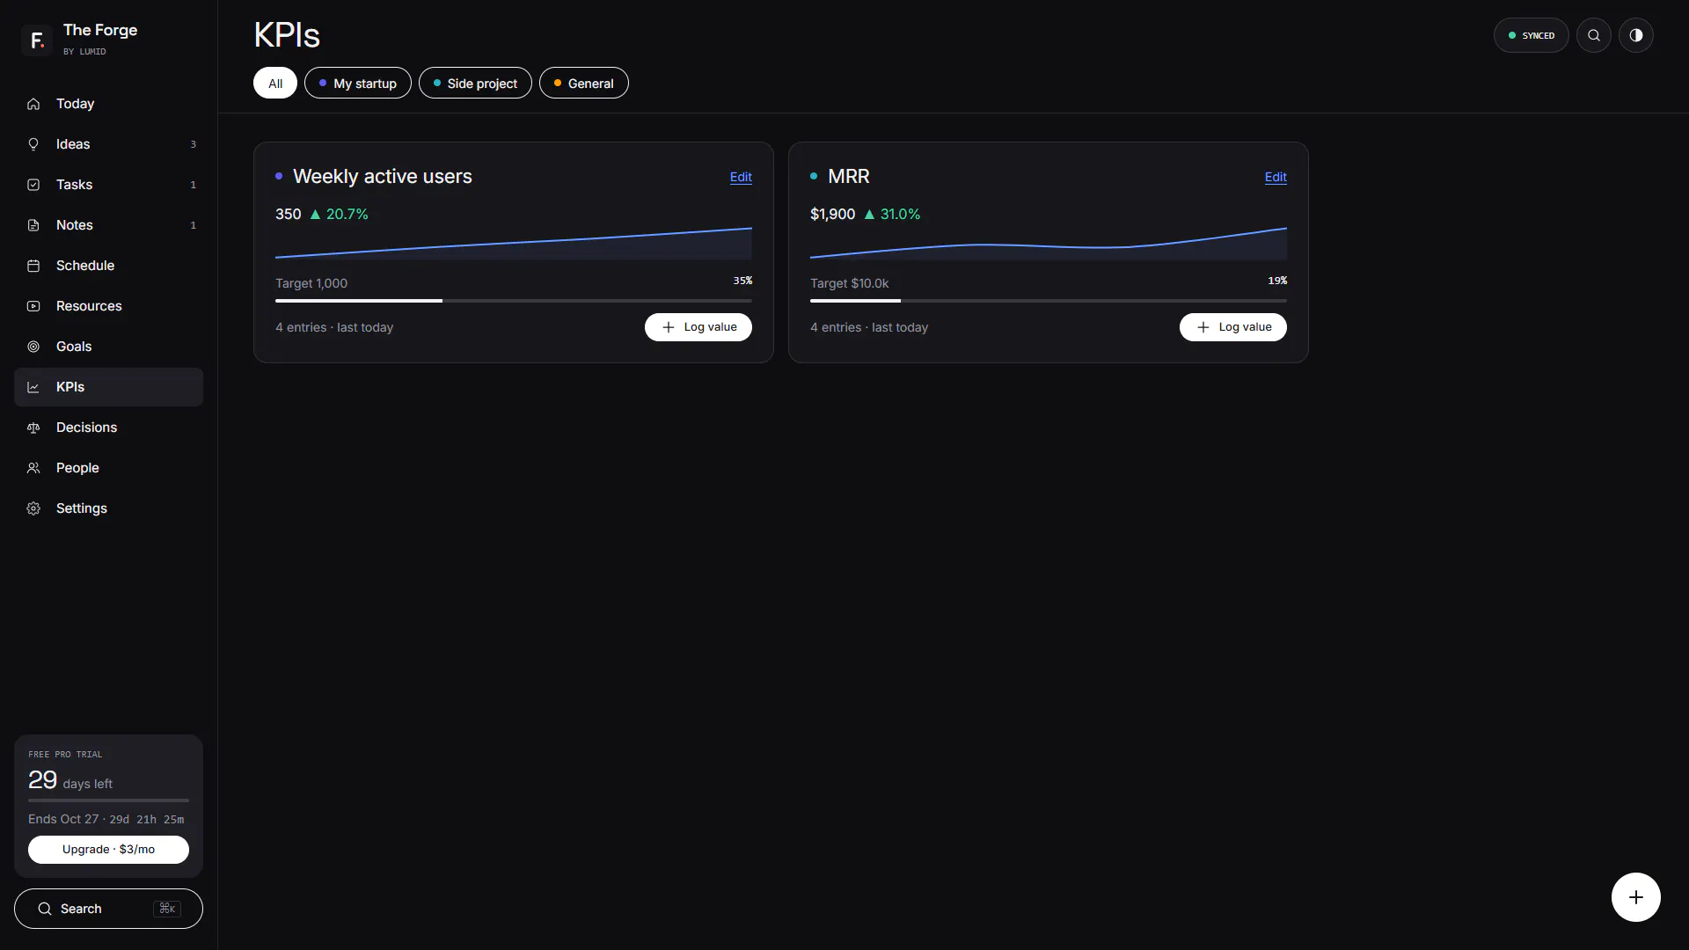Click the '20.7%' growth value
Image resolution: width=1689 pixels, height=950 pixels.
tap(347, 214)
